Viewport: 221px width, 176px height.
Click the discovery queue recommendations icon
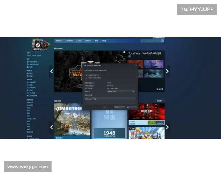28,73
